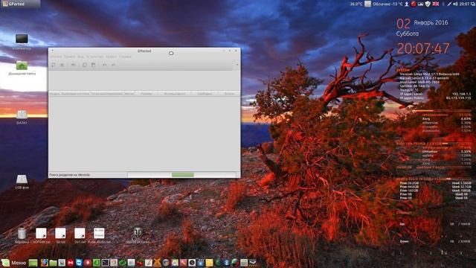Click the Файловая система column header
Screen dimensions: 476x268
[76, 94]
